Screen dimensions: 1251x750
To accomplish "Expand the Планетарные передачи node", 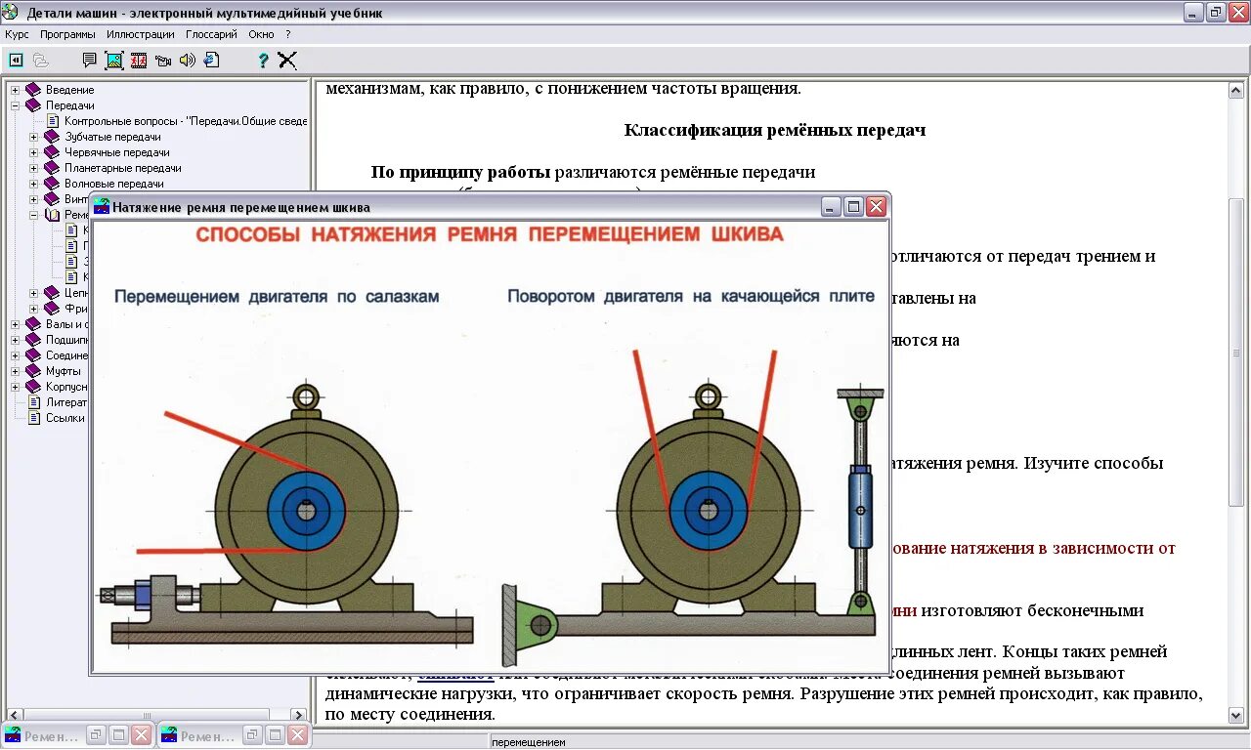I will [x=33, y=168].
